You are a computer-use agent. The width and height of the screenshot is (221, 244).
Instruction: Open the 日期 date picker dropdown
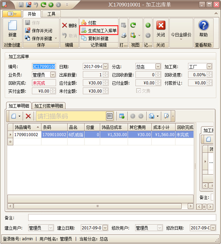point(105,67)
